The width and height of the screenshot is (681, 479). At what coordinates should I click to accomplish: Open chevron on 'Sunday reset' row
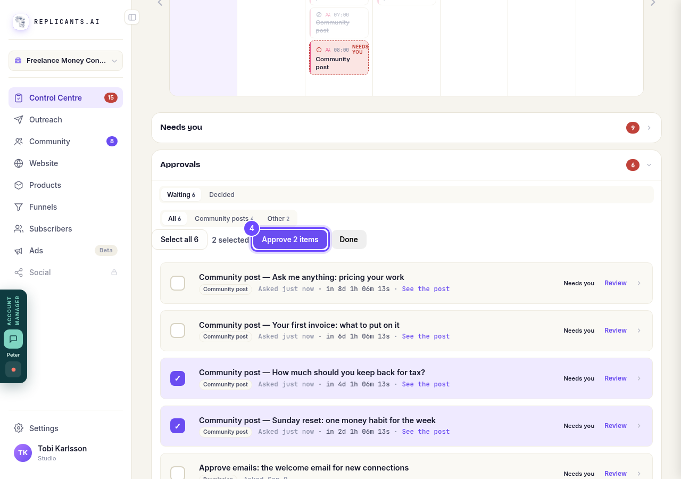coord(639,426)
